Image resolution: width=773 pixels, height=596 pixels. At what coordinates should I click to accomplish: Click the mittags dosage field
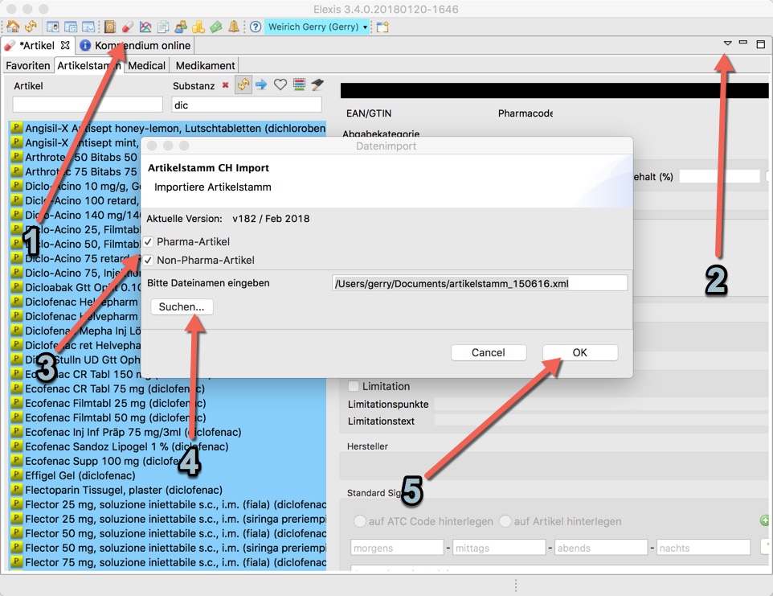tap(499, 548)
